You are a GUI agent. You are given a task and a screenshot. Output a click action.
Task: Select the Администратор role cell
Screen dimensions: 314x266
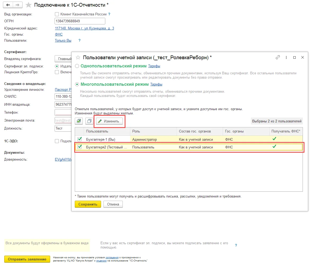click(x=153, y=139)
